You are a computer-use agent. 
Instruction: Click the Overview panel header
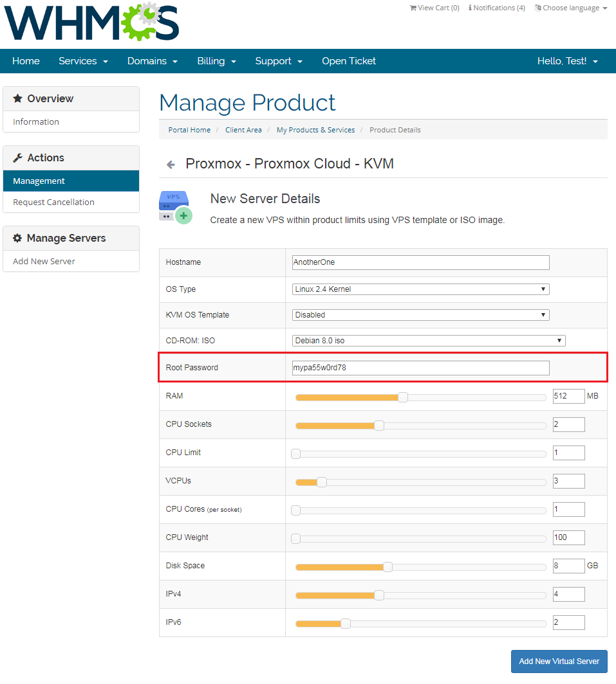[x=71, y=98]
